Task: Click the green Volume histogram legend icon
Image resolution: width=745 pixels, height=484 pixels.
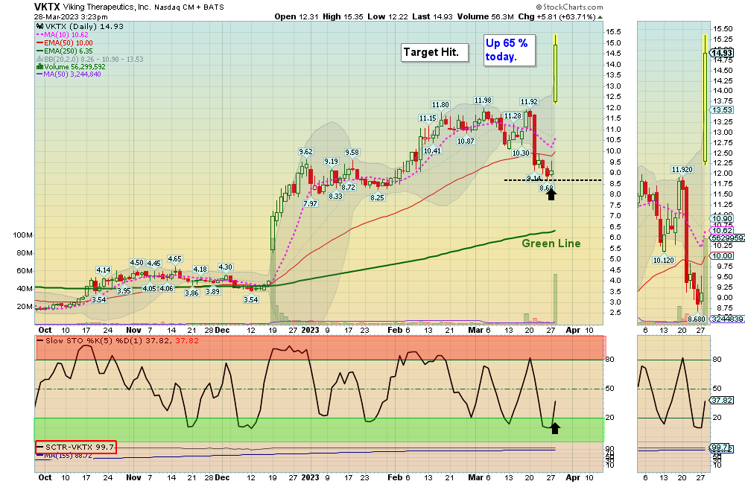Action: click(39, 66)
